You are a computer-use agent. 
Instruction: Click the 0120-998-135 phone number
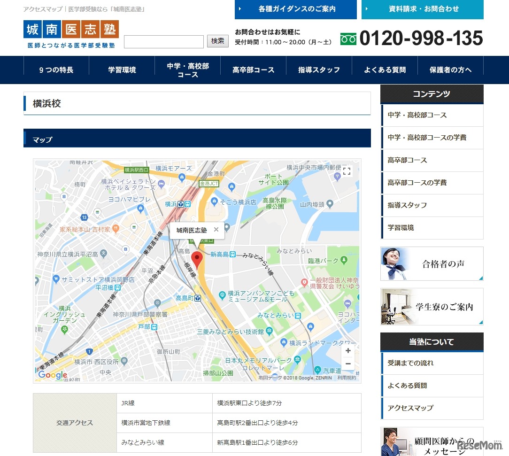coord(421,38)
